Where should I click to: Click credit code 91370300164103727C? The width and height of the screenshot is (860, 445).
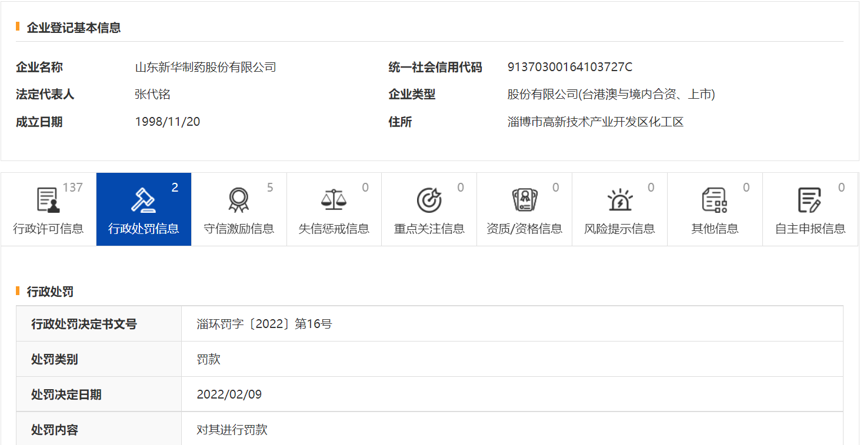click(x=570, y=67)
